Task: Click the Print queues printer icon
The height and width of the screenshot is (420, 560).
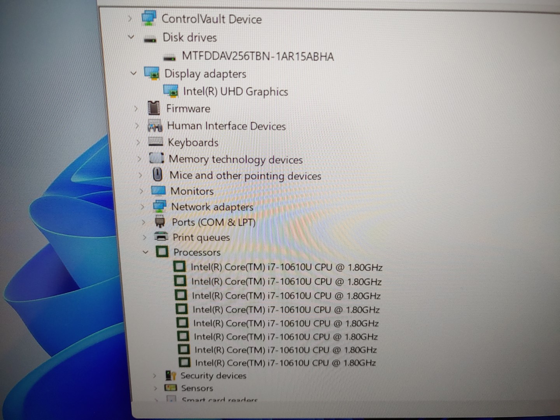Action: [161, 236]
